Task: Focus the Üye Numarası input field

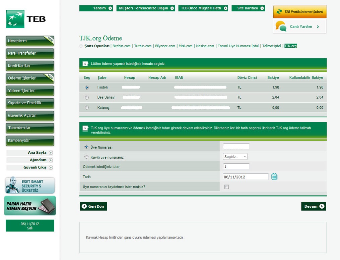Action: tap(236, 147)
